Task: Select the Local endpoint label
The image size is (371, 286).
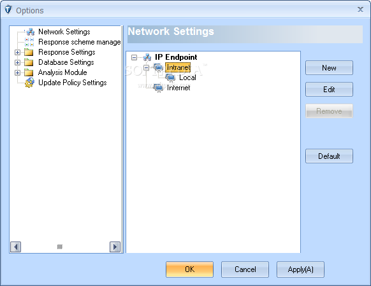Action: tap(187, 78)
